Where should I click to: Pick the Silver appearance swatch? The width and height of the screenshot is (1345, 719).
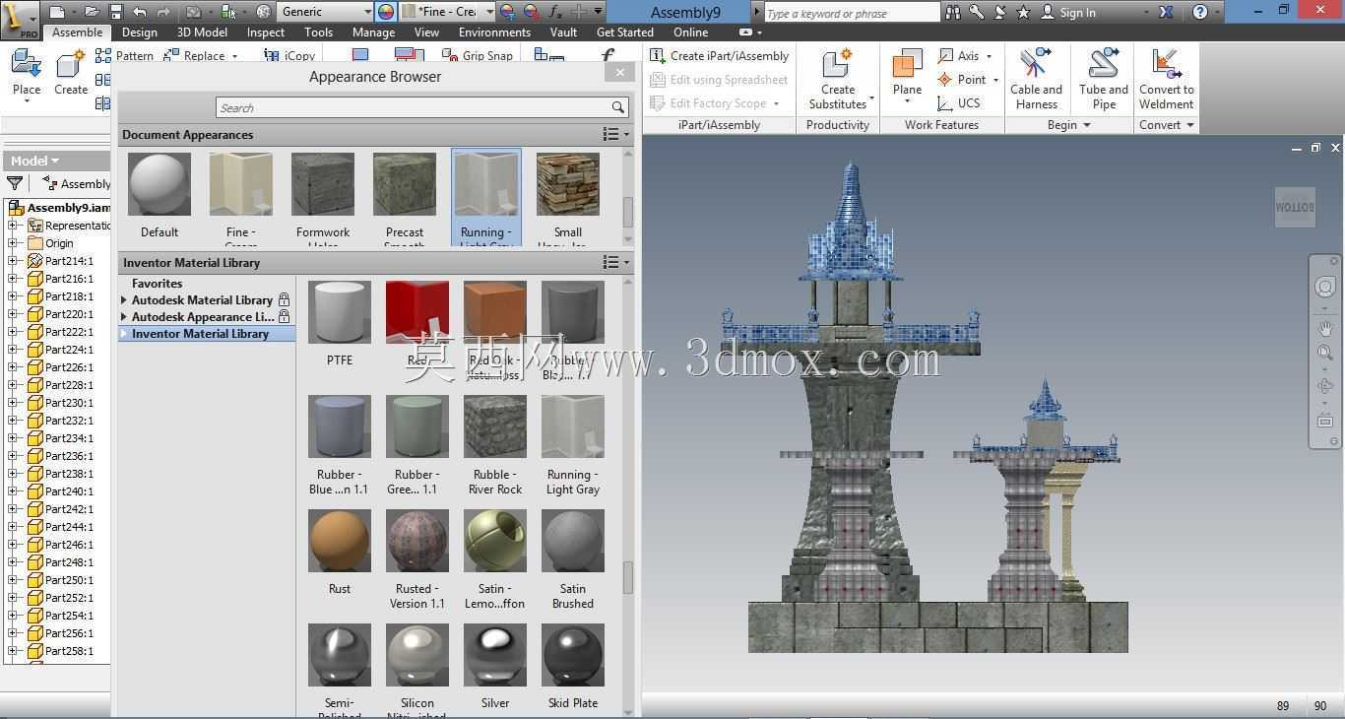495,667
